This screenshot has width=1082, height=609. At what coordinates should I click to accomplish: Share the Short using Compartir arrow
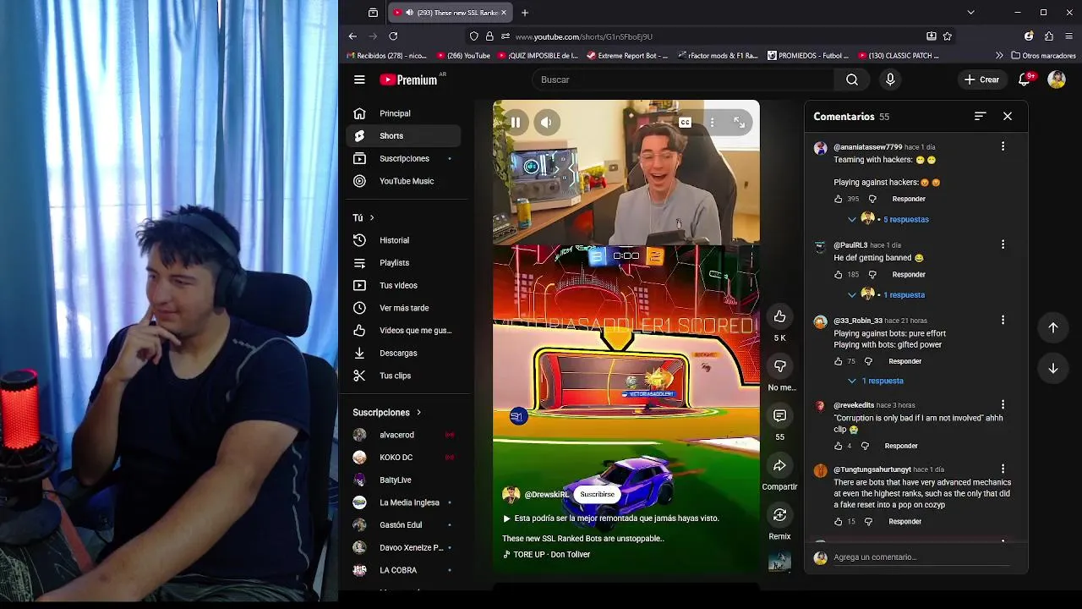point(779,465)
